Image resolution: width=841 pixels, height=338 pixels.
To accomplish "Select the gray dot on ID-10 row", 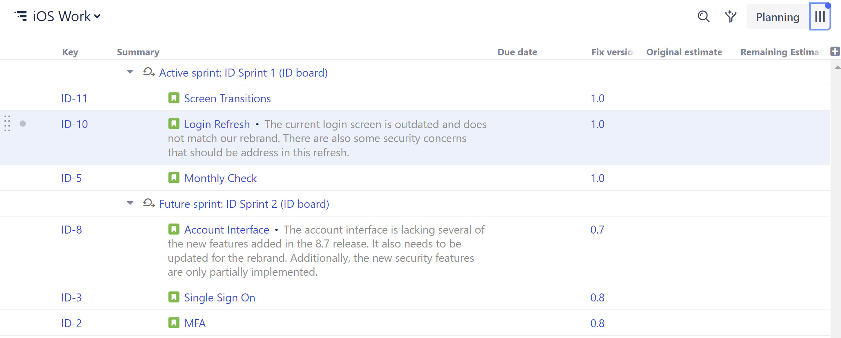I will [x=23, y=124].
